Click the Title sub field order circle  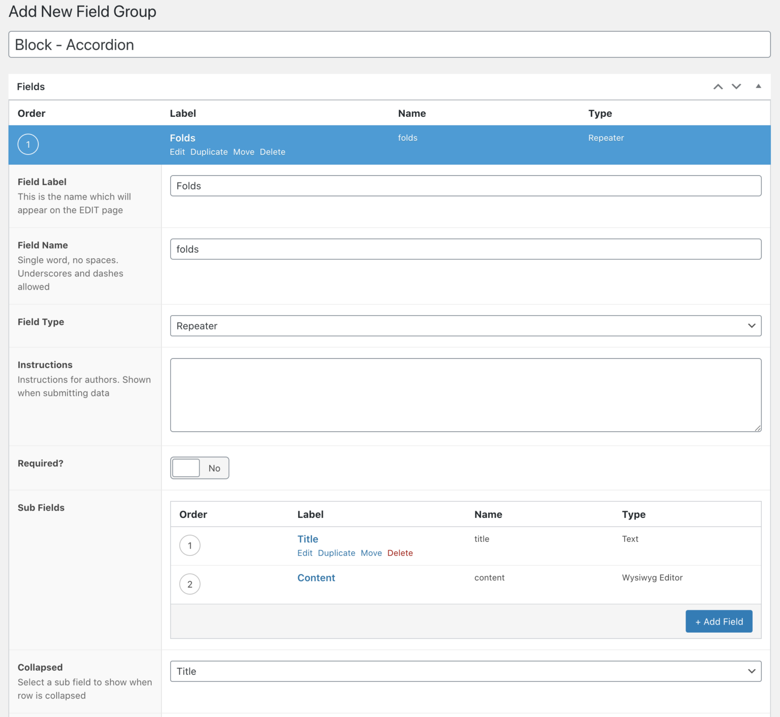coord(190,545)
